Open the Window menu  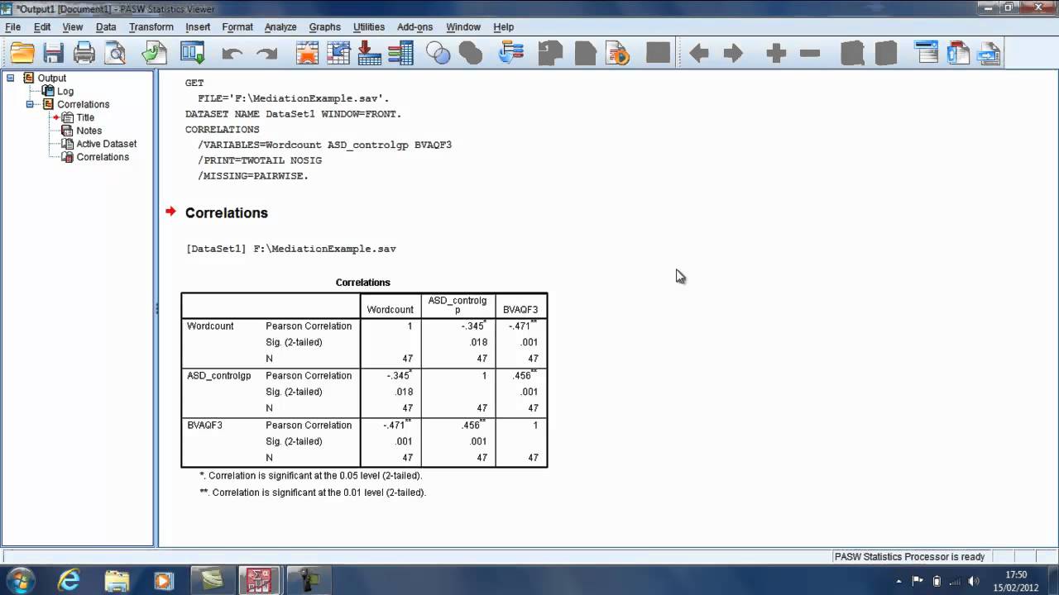(x=463, y=27)
